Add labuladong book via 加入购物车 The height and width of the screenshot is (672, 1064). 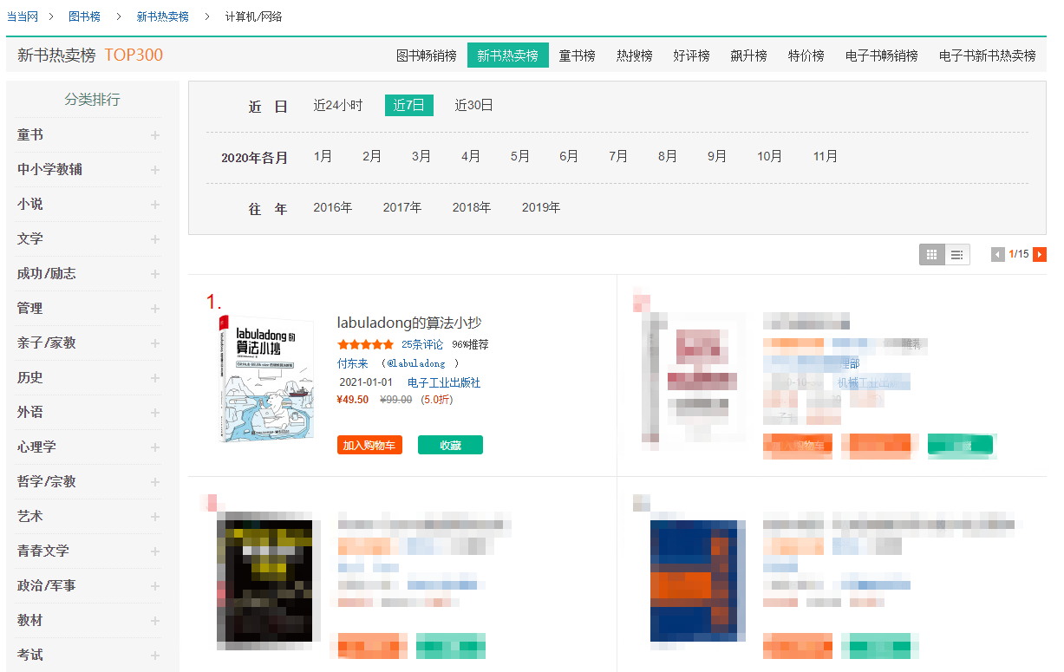[x=369, y=446]
